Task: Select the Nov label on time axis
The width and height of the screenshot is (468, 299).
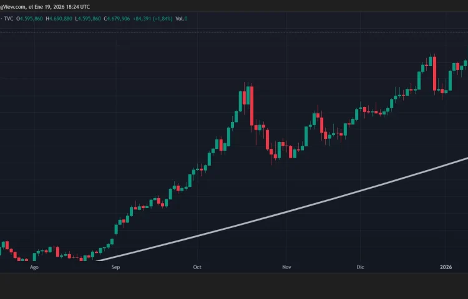Action: pos(286,267)
